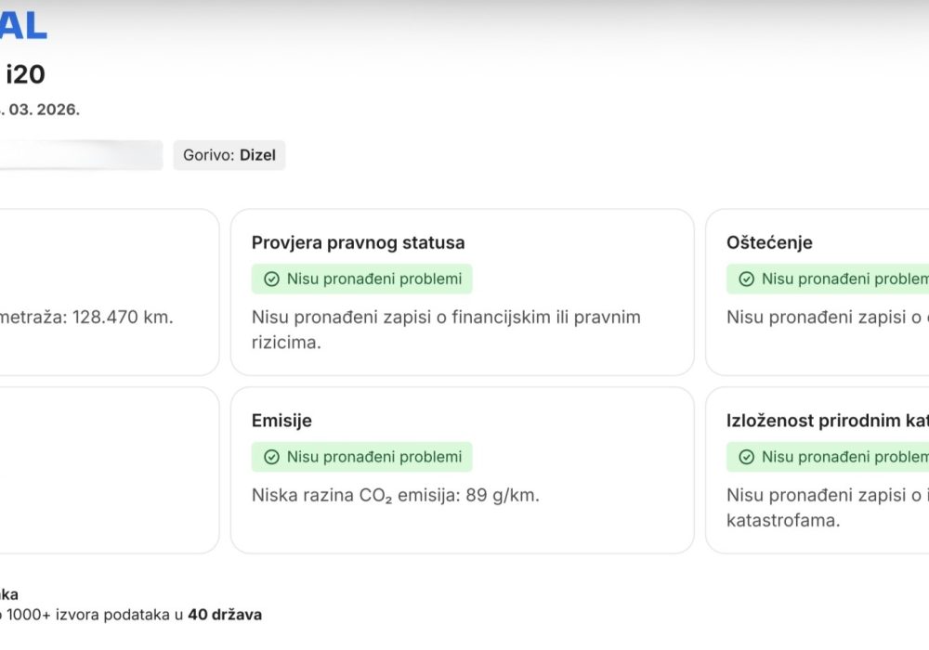Expand the Emisije card for details

[x=462, y=469]
